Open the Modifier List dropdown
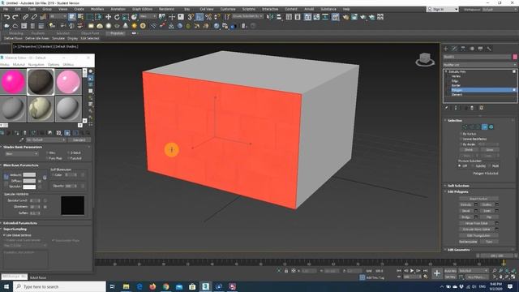The image size is (519, 292). (479, 65)
